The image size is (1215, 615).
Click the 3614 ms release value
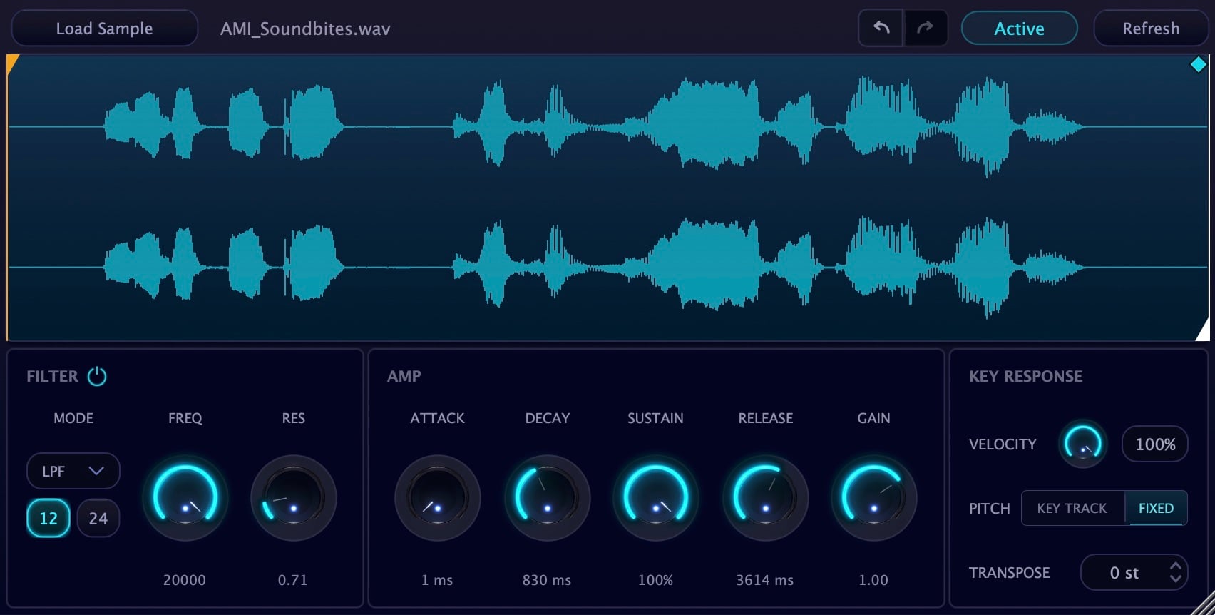[x=765, y=580]
